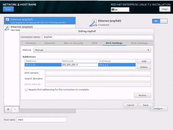173x130 pixels.
Task: Switch to IPv6 Settings tab
Action: (x=139, y=43)
